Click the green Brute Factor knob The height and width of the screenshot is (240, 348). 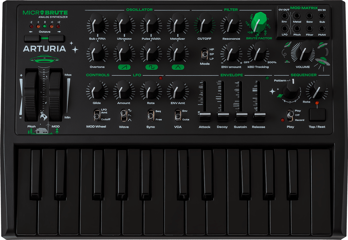coord(259,23)
